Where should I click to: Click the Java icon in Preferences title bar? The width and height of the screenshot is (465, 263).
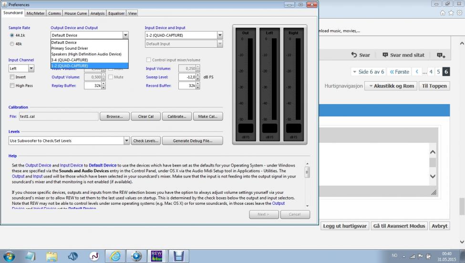(4, 4)
